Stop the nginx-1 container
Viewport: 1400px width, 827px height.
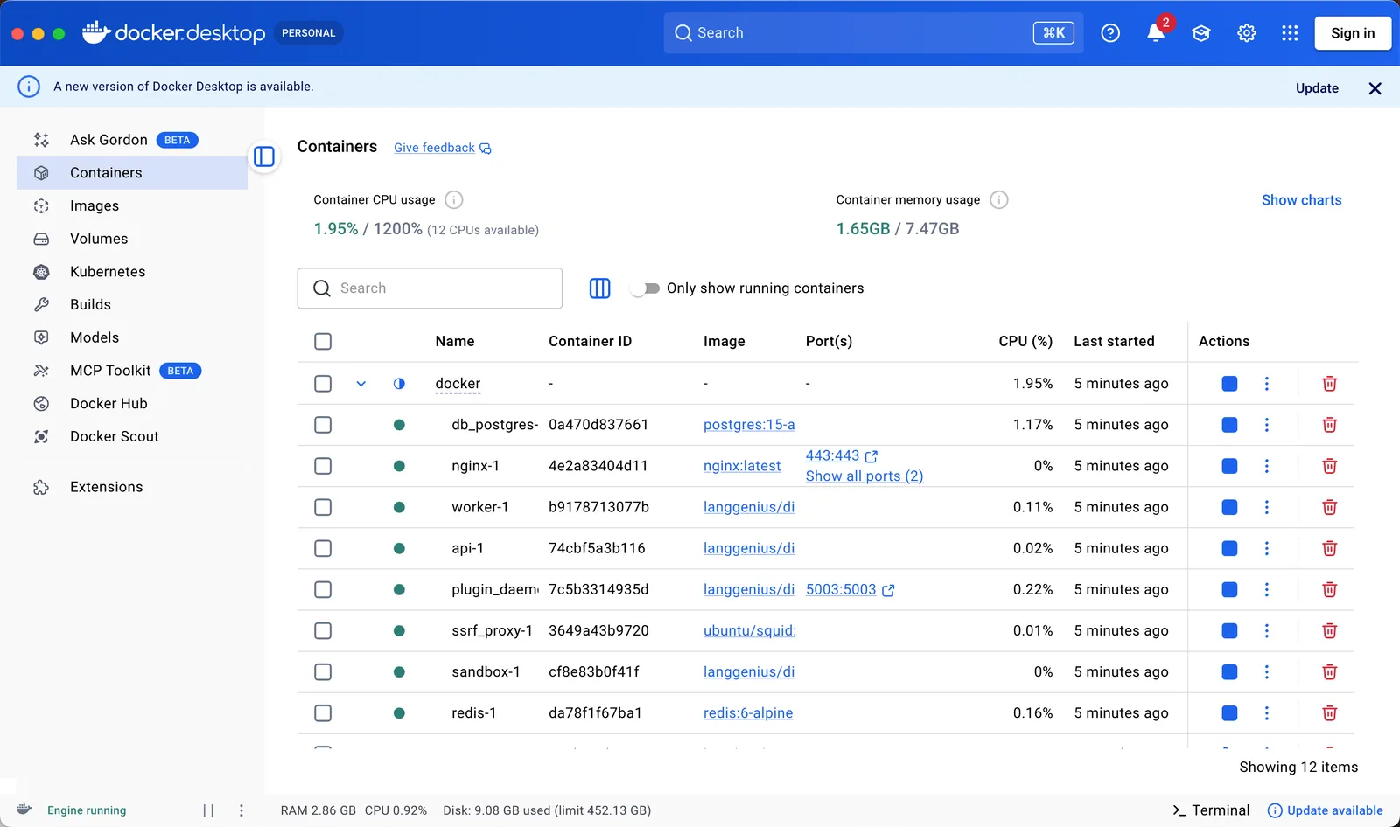click(x=1229, y=466)
